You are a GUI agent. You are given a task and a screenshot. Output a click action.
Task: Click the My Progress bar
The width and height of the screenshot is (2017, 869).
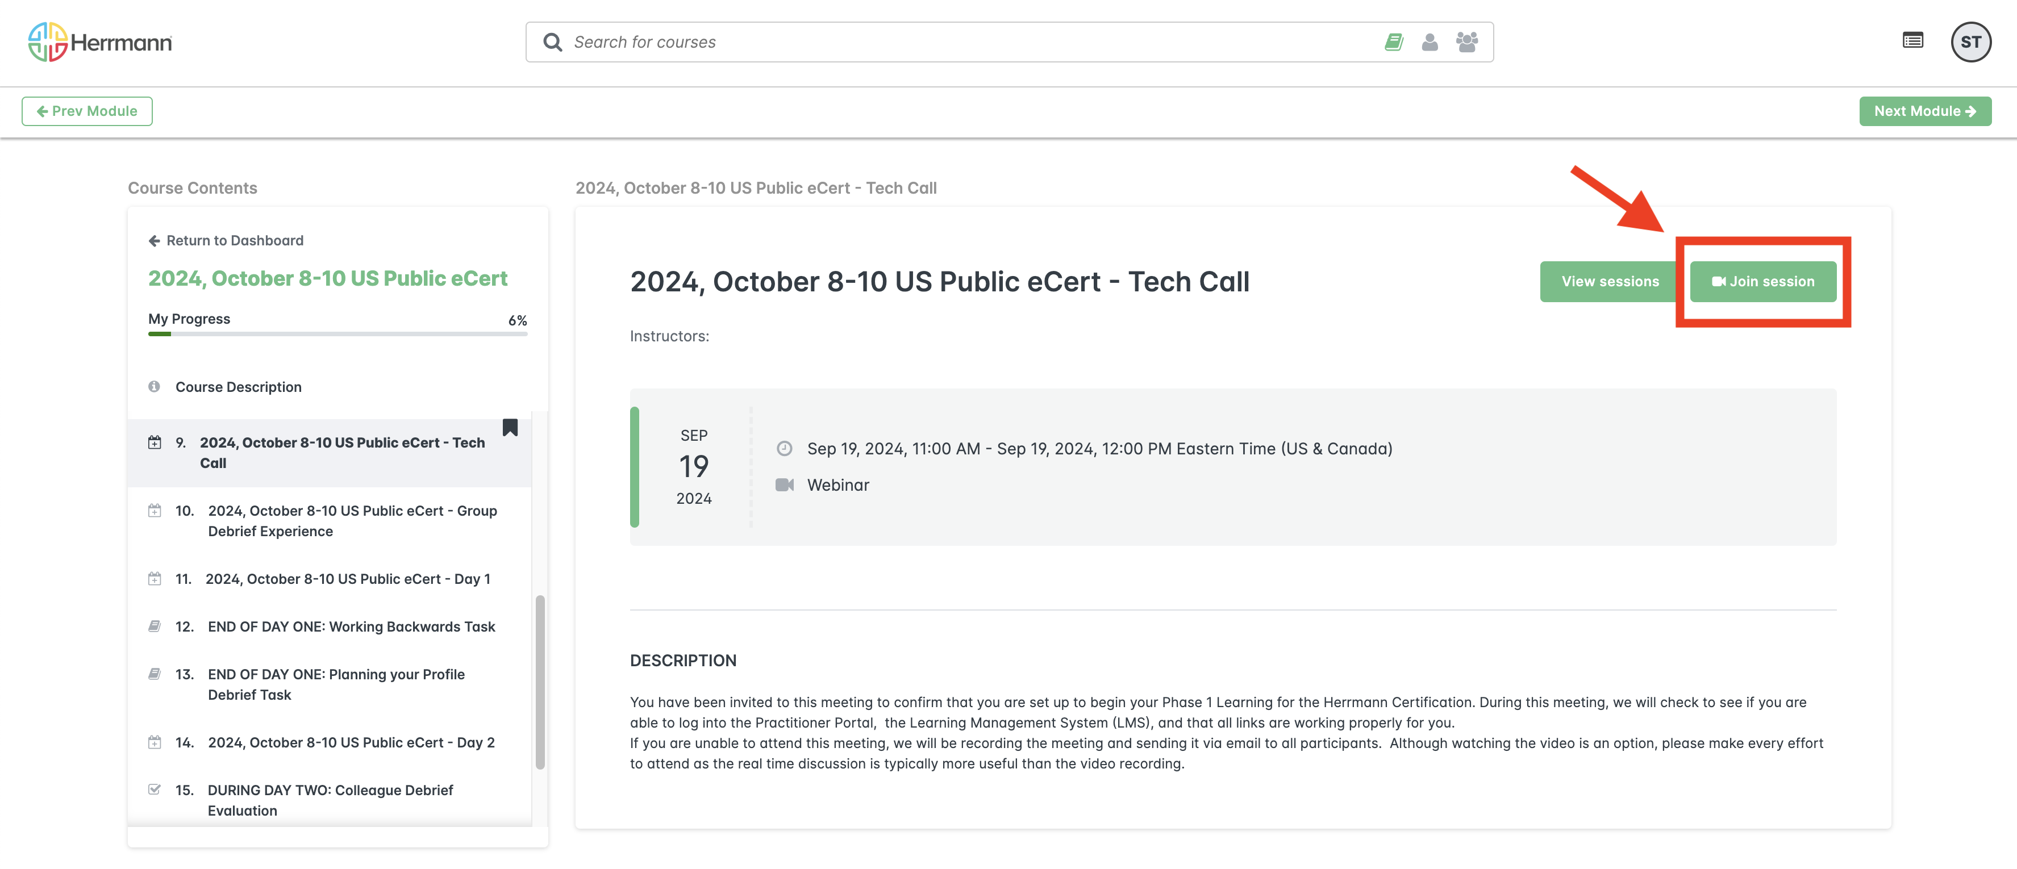(x=337, y=335)
